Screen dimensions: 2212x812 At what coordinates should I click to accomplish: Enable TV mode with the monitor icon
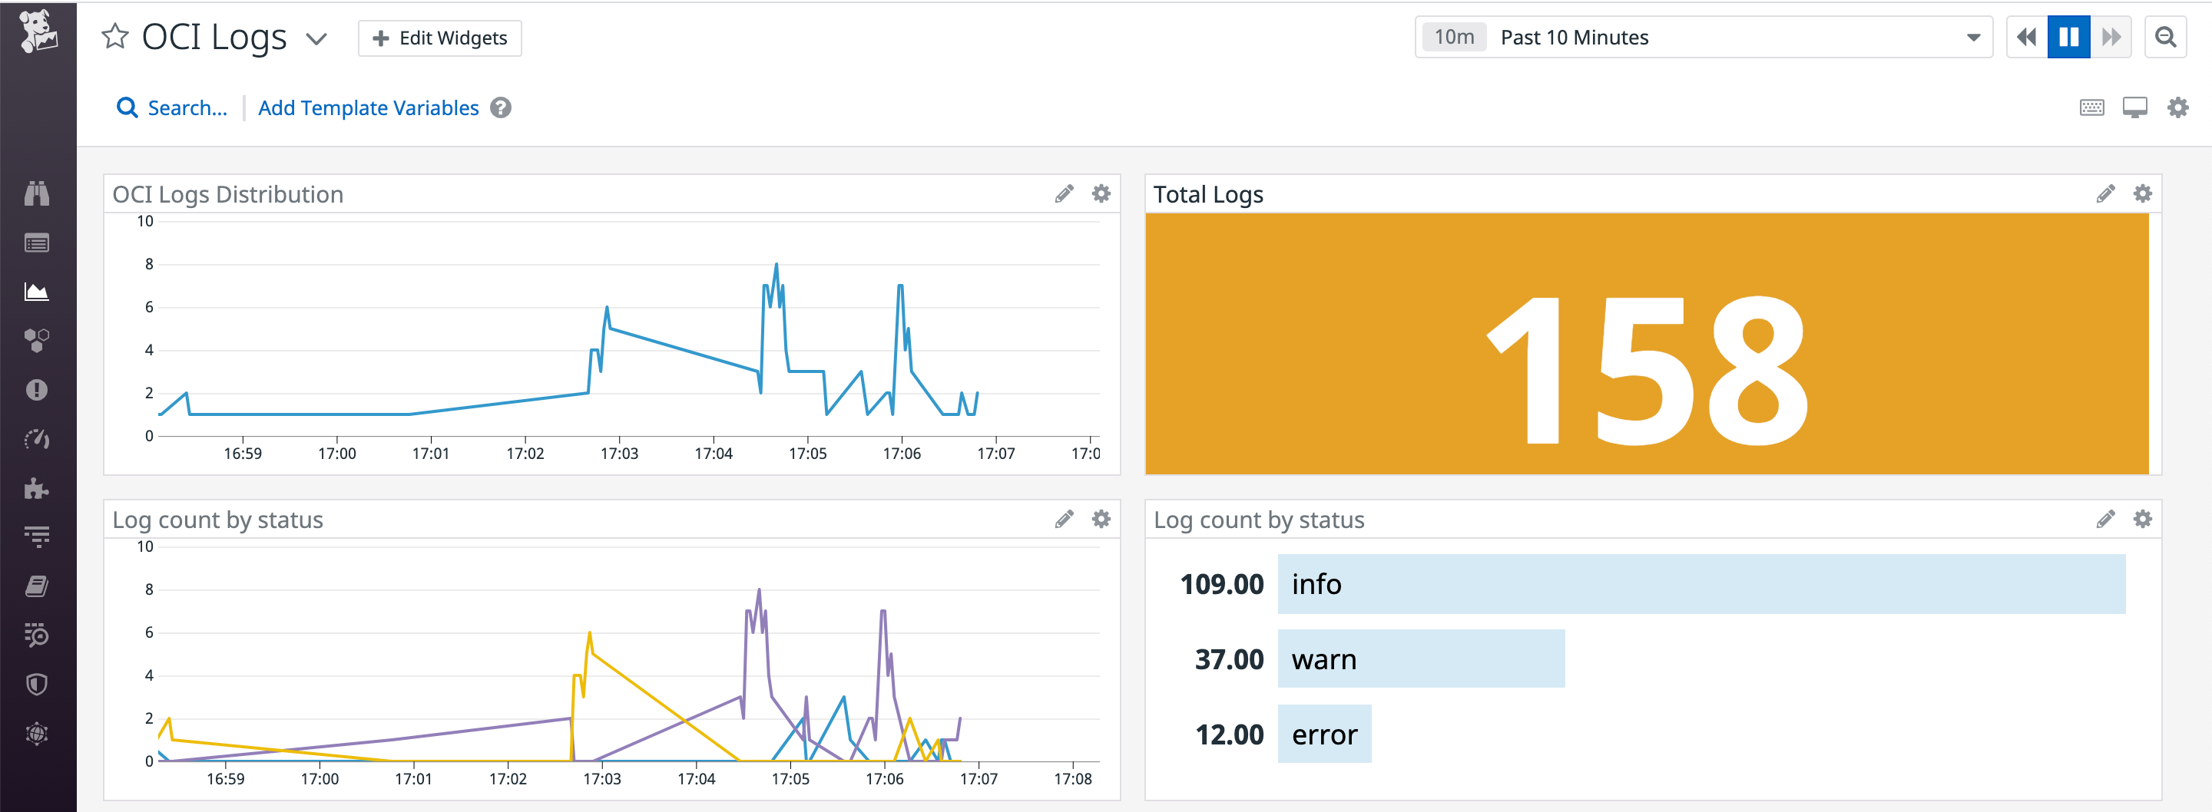[2137, 107]
